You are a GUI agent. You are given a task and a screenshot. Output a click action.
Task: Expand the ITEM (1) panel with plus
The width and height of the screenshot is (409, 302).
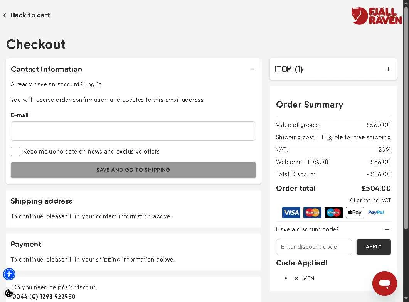point(389,69)
